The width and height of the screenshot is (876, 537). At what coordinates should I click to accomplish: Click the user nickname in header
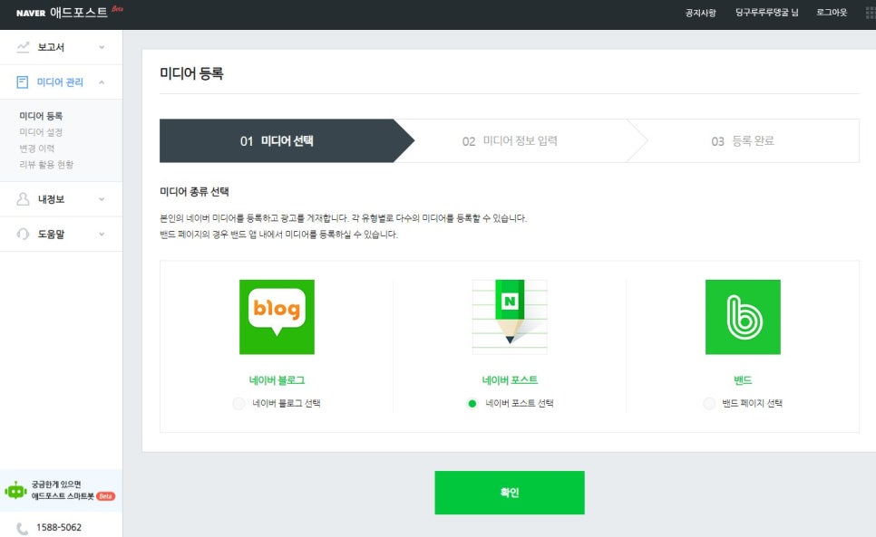point(766,13)
